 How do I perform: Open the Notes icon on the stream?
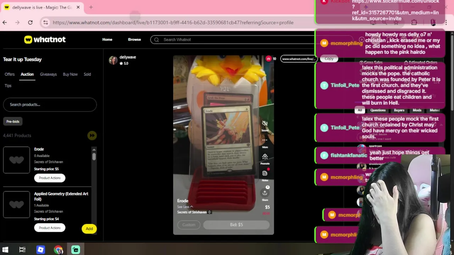tap(265, 173)
